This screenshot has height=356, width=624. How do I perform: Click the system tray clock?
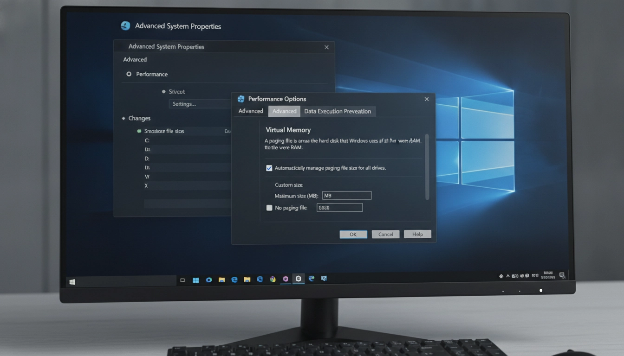point(548,275)
